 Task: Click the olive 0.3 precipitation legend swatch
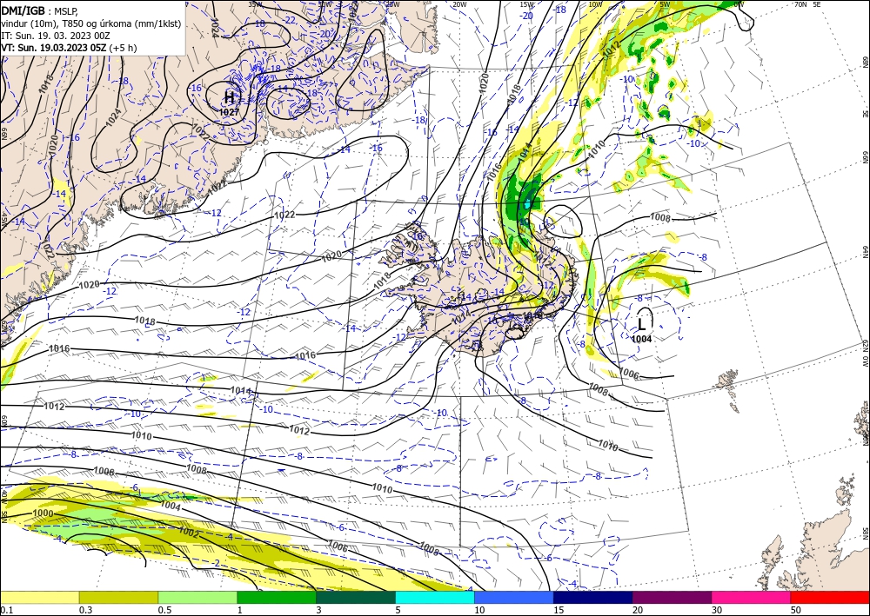[118, 597]
